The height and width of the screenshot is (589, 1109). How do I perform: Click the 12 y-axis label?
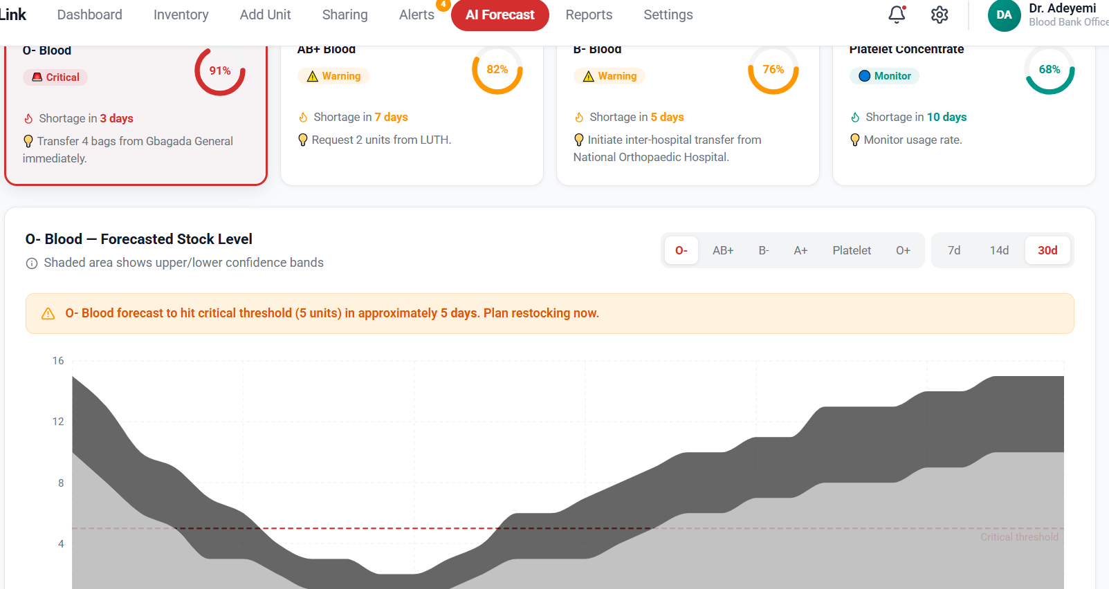(58, 422)
